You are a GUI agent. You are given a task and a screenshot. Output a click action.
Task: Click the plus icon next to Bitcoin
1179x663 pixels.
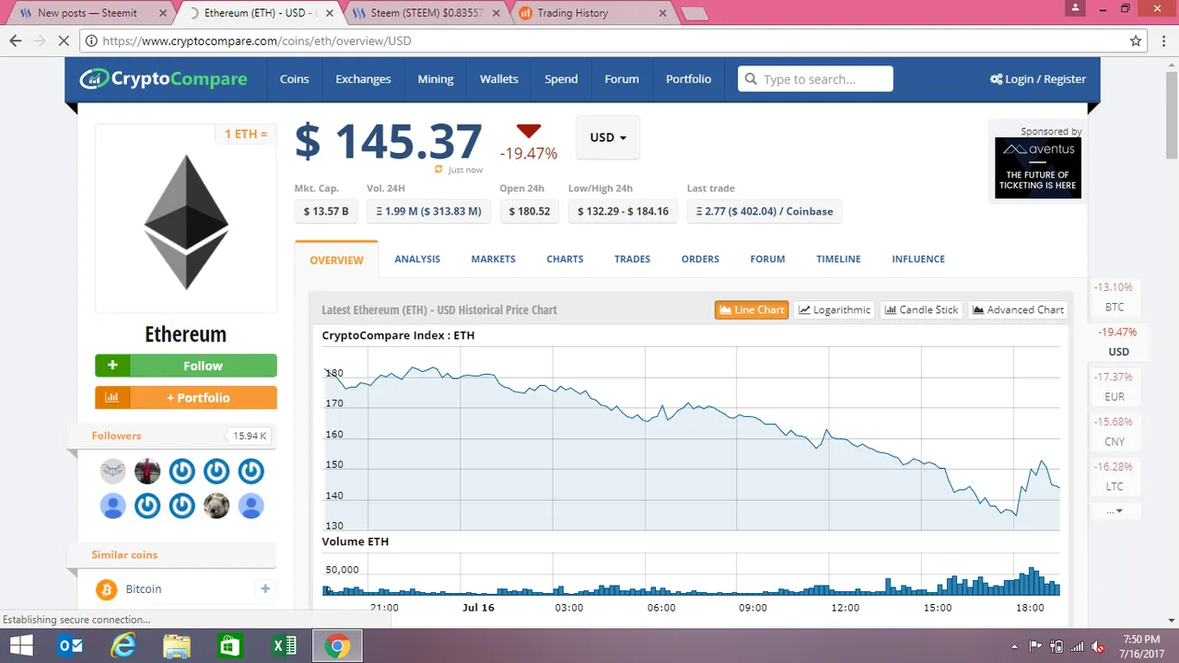[x=265, y=588]
